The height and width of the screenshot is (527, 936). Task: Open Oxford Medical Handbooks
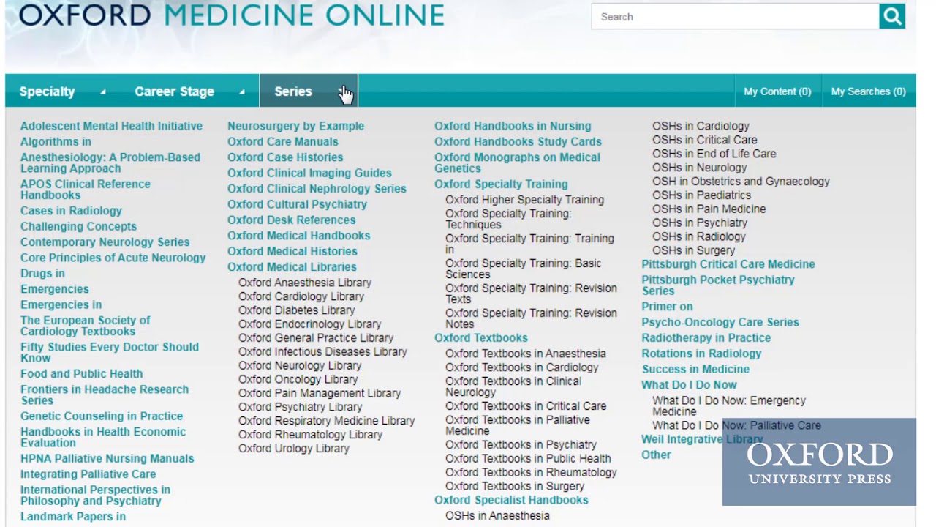[298, 236]
